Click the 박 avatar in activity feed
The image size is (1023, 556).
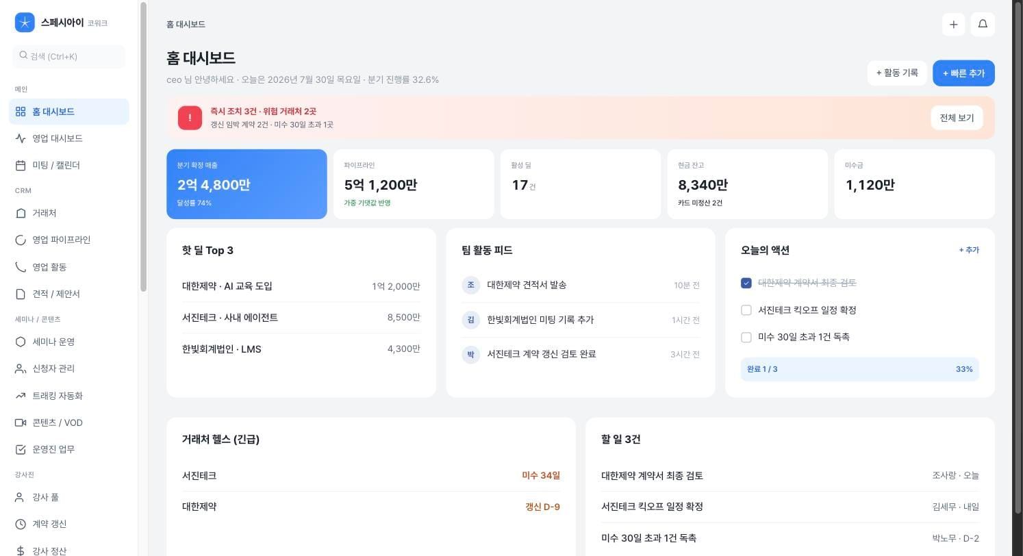click(470, 354)
